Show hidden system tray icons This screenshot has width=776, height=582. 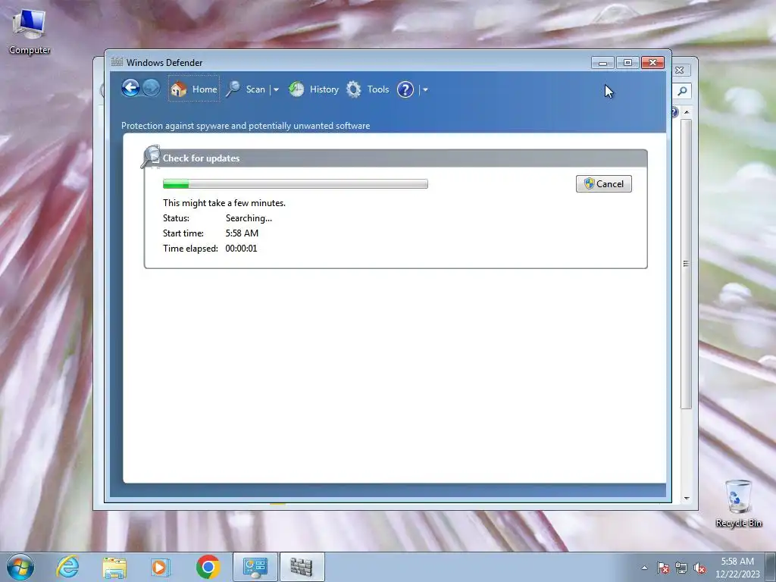[x=644, y=568]
